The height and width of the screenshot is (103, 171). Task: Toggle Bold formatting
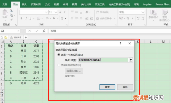pyautogui.click(x=21, y=18)
